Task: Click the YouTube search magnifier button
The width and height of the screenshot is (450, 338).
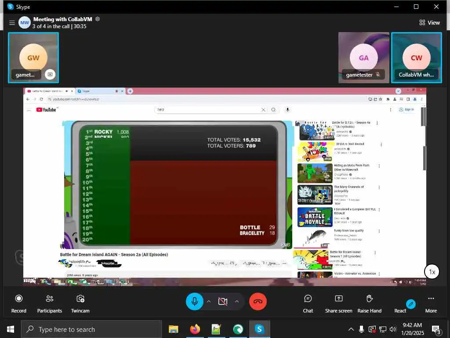Action: (273, 110)
